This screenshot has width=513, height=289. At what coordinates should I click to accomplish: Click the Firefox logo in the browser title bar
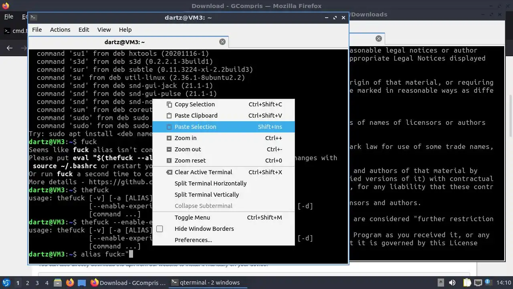5,6
